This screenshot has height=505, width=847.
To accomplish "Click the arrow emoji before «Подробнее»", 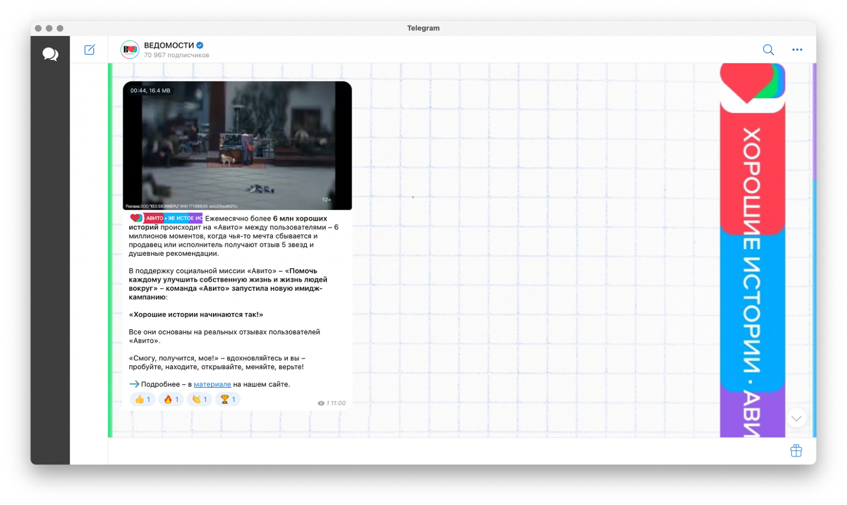I will click(x=134, y=384).
